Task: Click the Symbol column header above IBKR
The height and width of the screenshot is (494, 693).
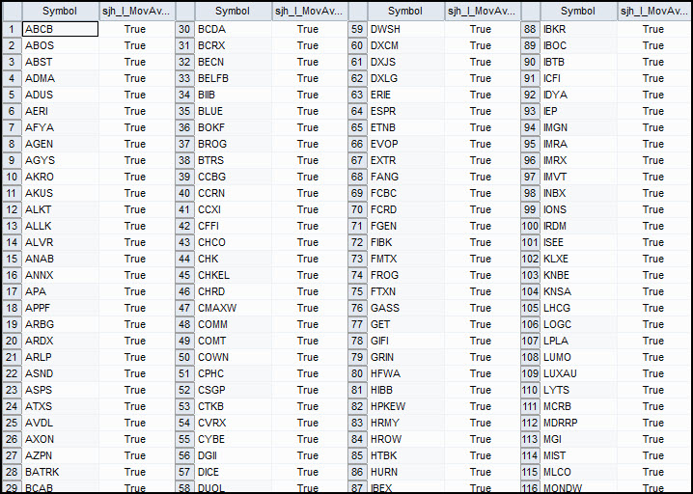Action: click(x=578, y=11)
